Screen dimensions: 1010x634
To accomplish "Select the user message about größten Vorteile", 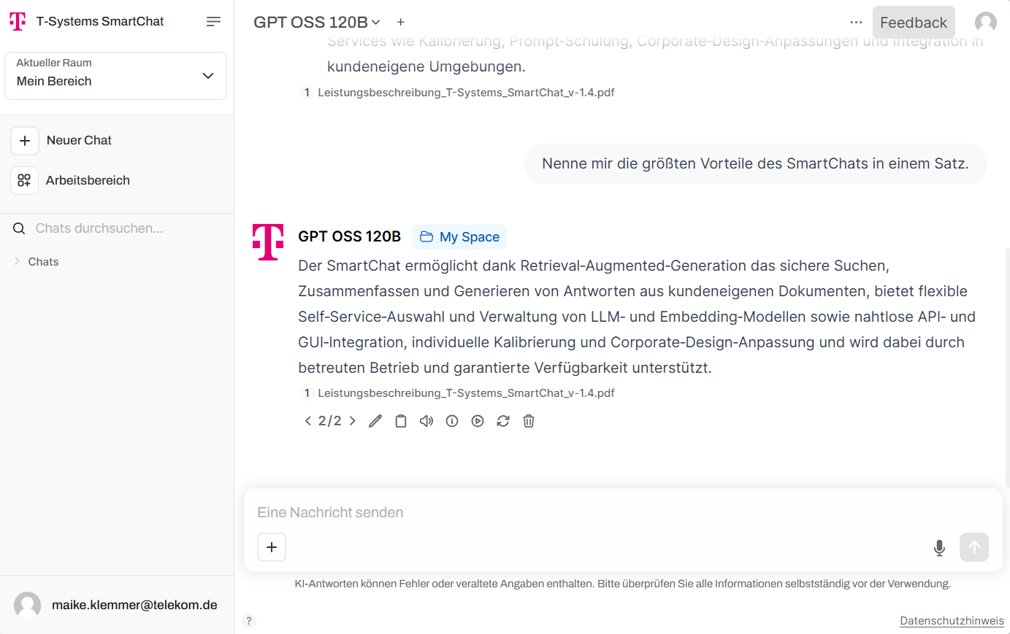I will pyautogui.click(x=755, y=163).
